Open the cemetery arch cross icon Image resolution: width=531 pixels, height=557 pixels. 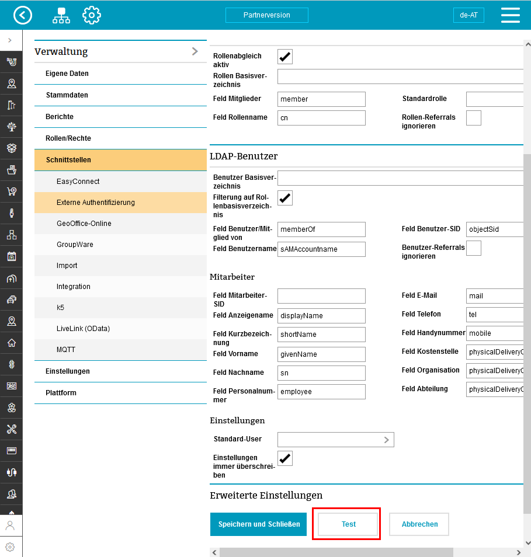click(x=12, y=278)
